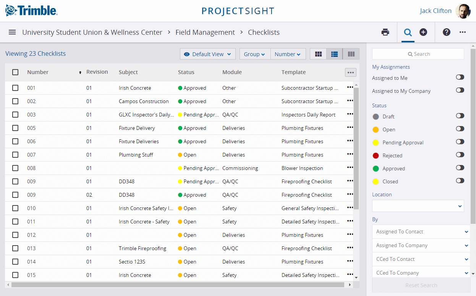The width and height of the screenshot is (476, 296).
Task: Toggle the Approved status filter switch
Action: click(460, 168)
